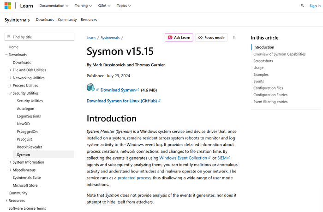
Task: Expand Networking Utilities
Action: 11,78
